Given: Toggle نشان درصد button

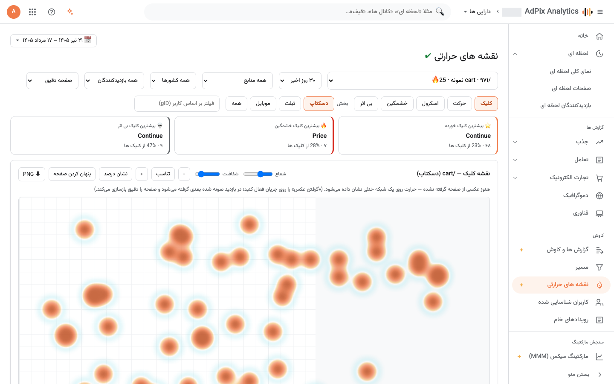Looking at the screenshot, I should tap(116, 174).
